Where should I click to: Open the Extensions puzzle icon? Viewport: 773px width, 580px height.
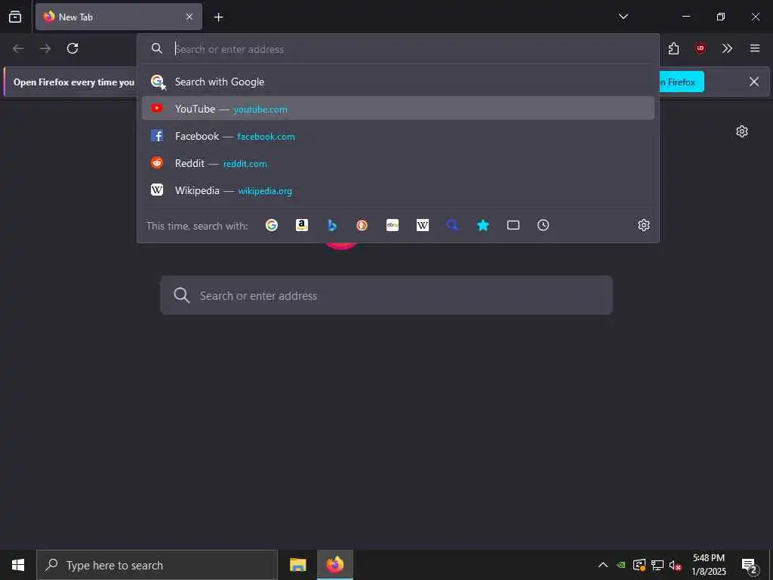click(673, 48)
